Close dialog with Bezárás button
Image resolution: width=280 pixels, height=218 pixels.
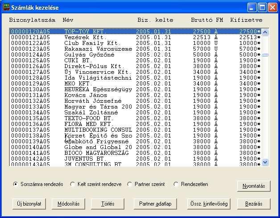(x=254, y=204)
